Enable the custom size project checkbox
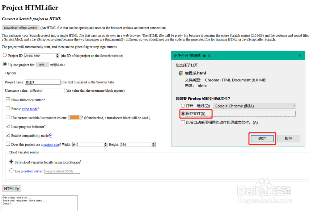 8,144
